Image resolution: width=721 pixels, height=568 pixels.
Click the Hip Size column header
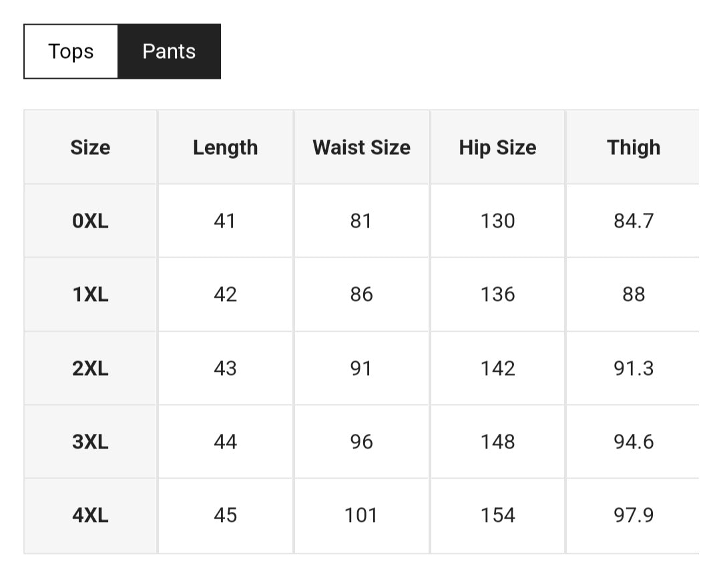click(497, 148)
